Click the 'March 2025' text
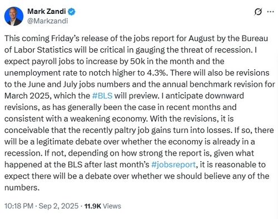 click(27, 96)
